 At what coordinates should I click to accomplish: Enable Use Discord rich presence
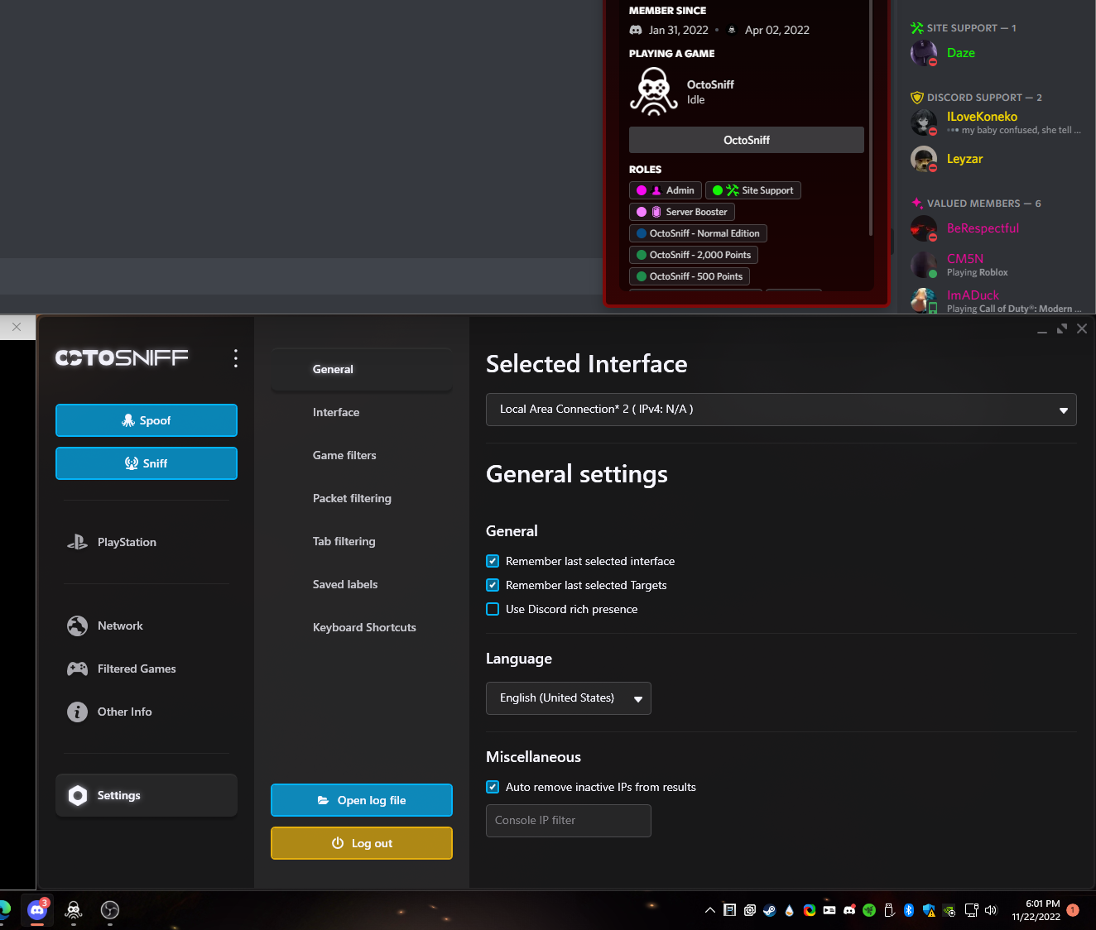tap(493, 609)
